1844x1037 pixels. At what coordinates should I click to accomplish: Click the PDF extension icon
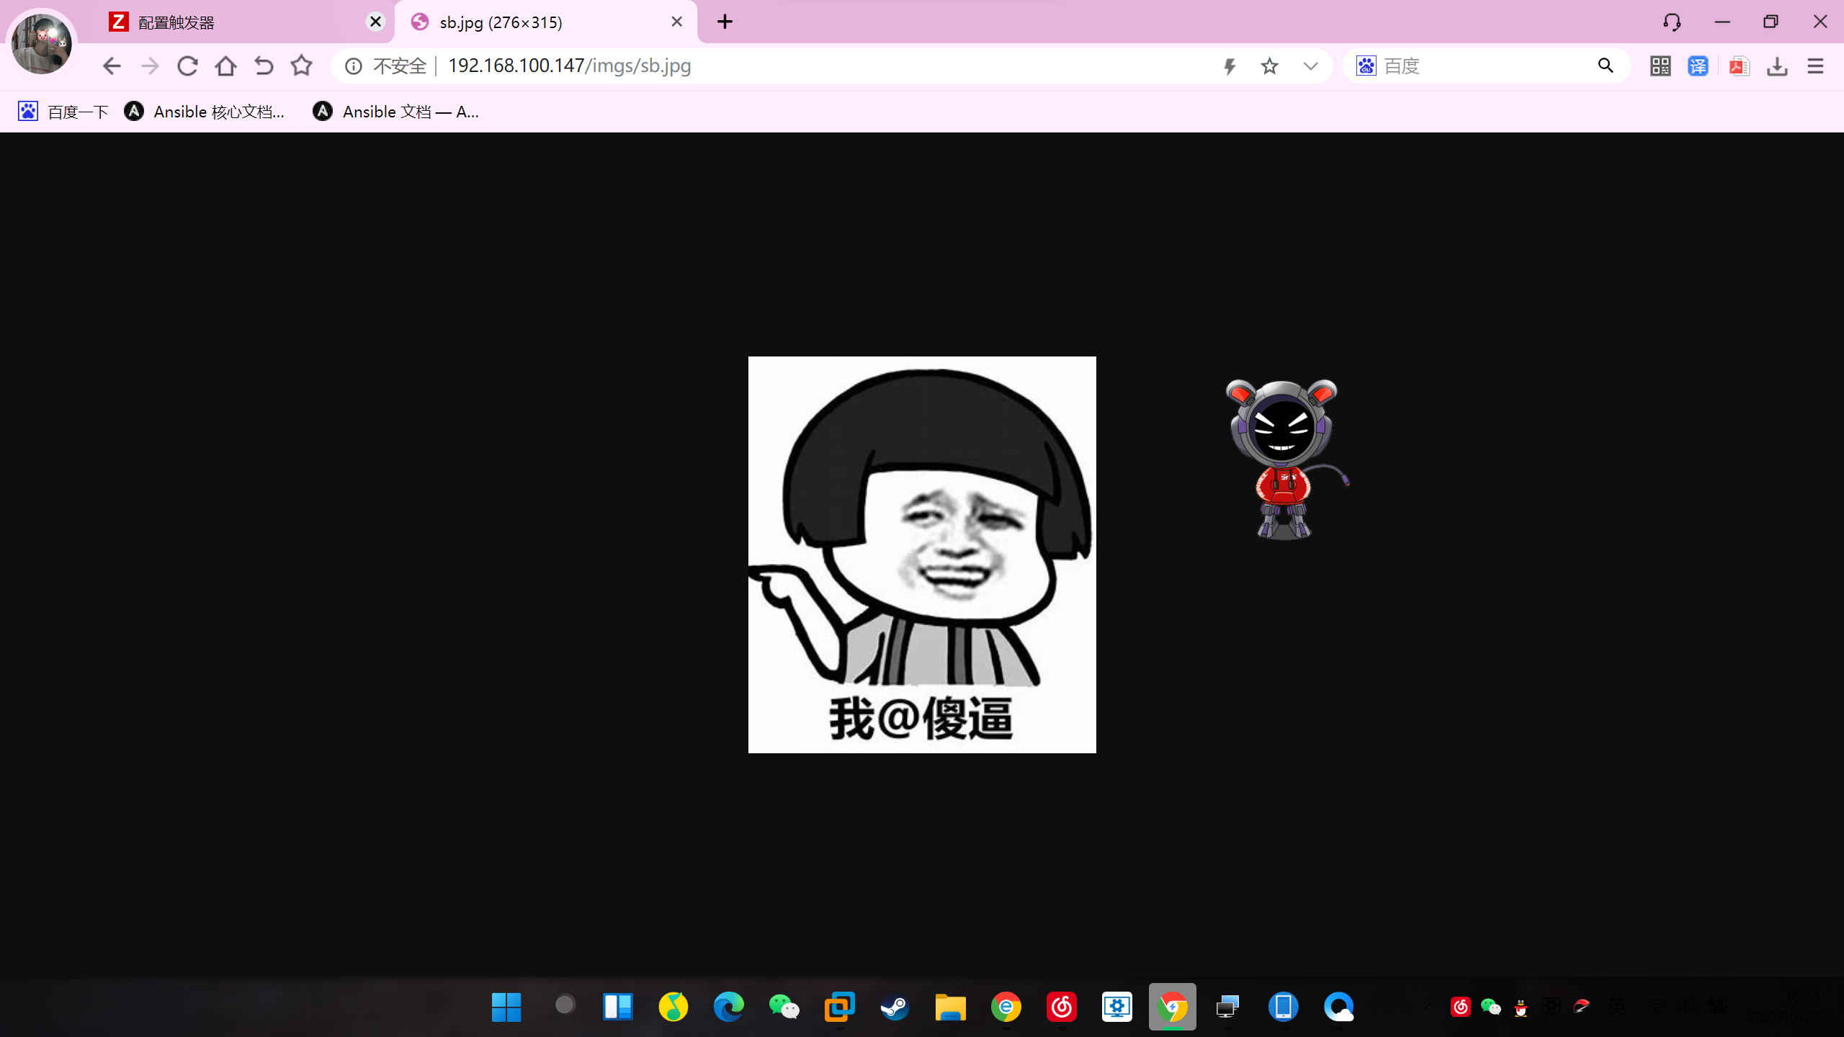[1738, 66]
